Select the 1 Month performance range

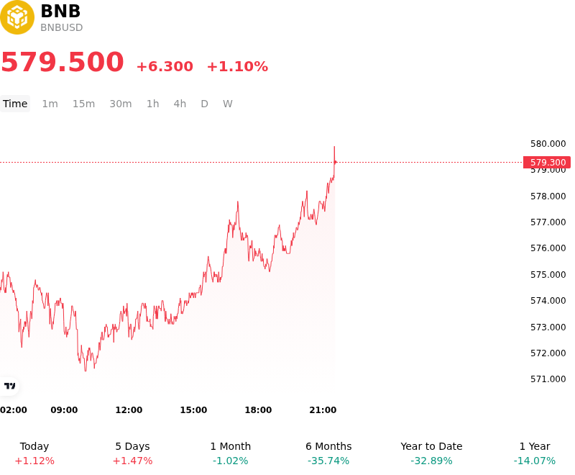(230, 453)
